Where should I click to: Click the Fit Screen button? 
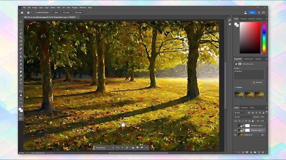[x=67, y=12]
